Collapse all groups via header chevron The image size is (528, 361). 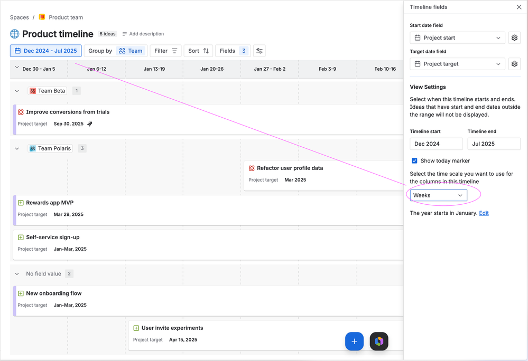click(x=17, y=68)
